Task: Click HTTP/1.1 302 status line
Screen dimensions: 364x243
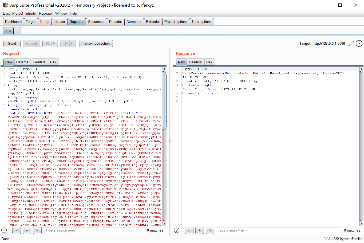Action: tap(195, 69)
